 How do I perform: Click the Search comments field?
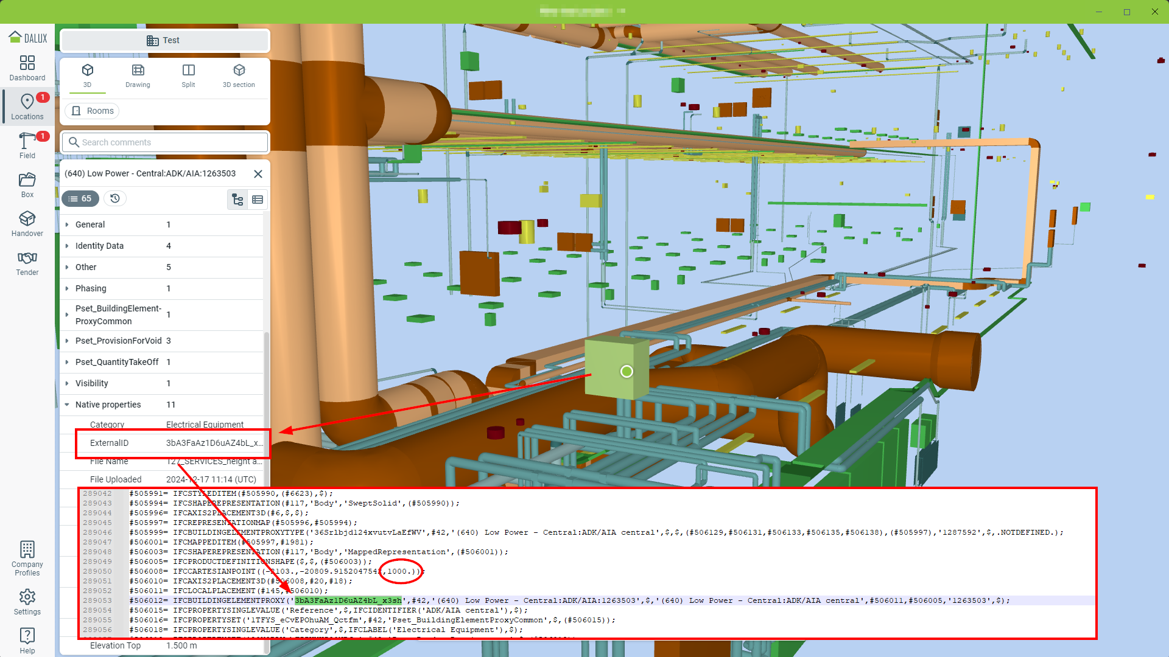click(x=166, y=142)
